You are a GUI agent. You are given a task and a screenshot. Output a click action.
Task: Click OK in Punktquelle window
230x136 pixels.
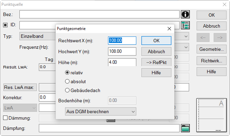click(x=212, y=15)
